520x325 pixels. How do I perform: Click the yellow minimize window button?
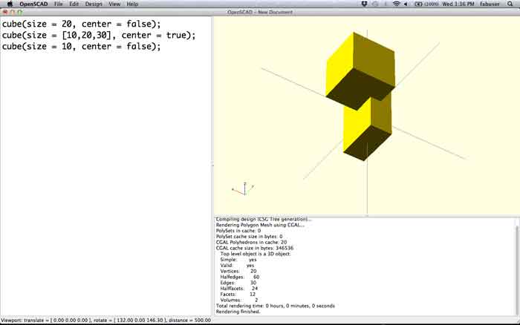pyautogui.click(x=13, y=12)
